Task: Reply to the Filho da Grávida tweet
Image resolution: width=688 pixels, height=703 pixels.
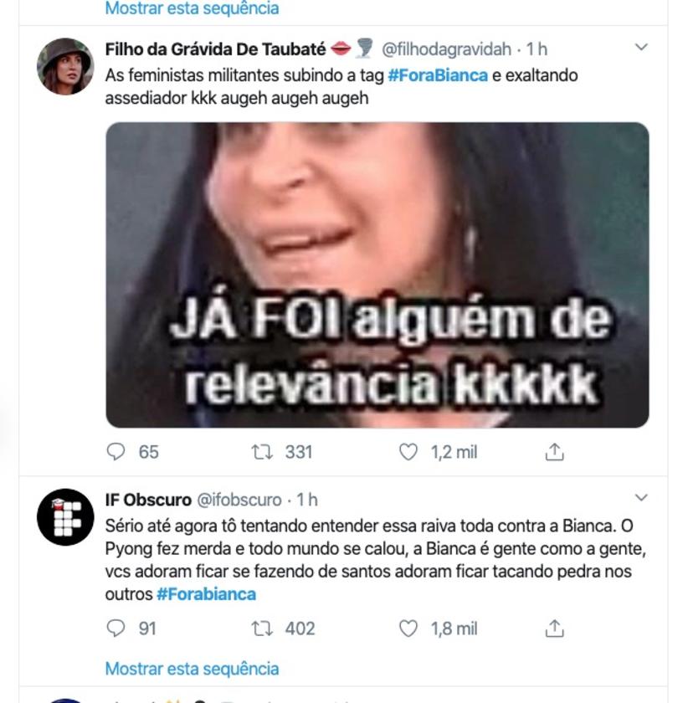Action: click(116, 451)
